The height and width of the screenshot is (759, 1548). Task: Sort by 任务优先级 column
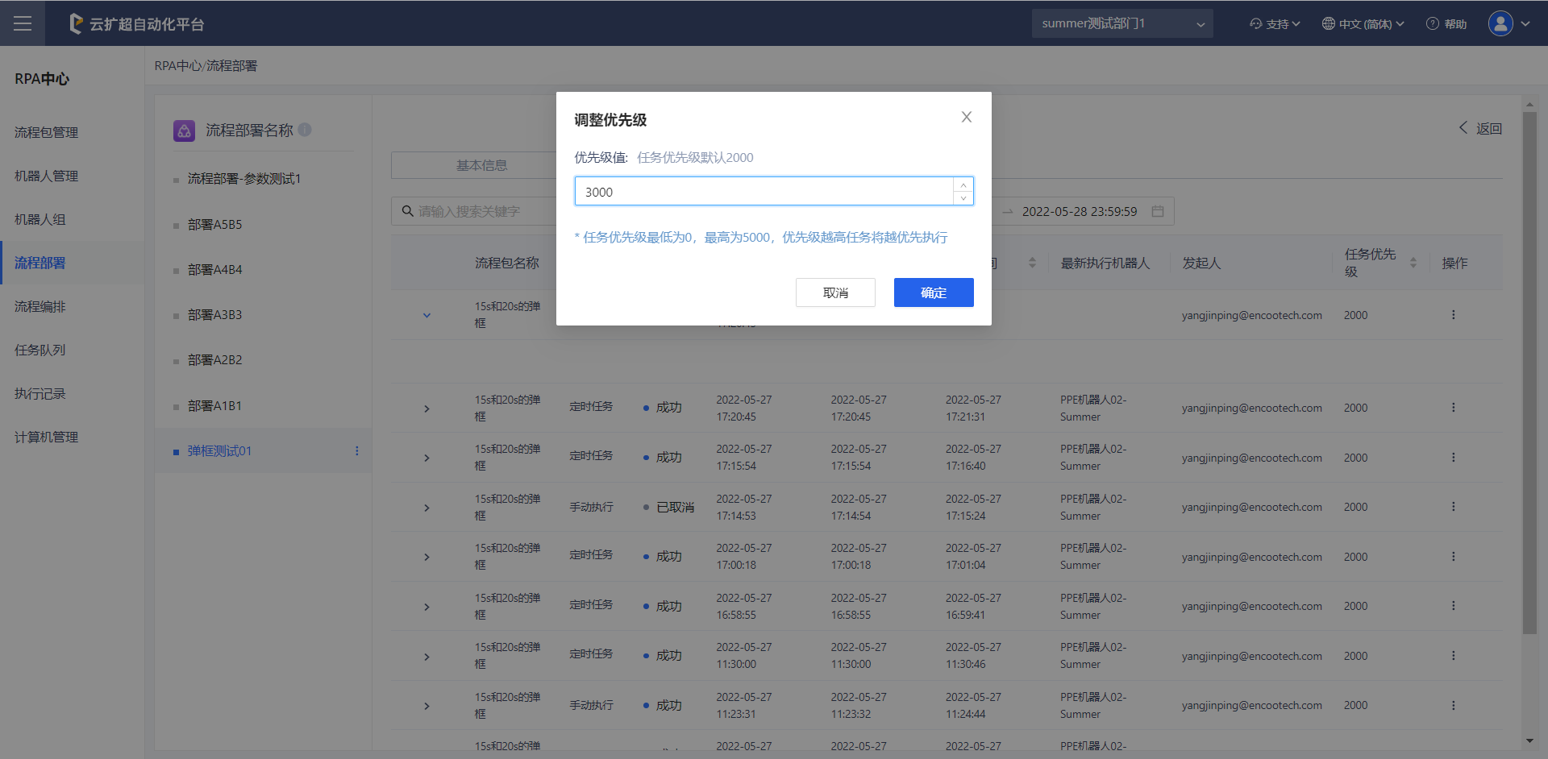(1413, 263)
